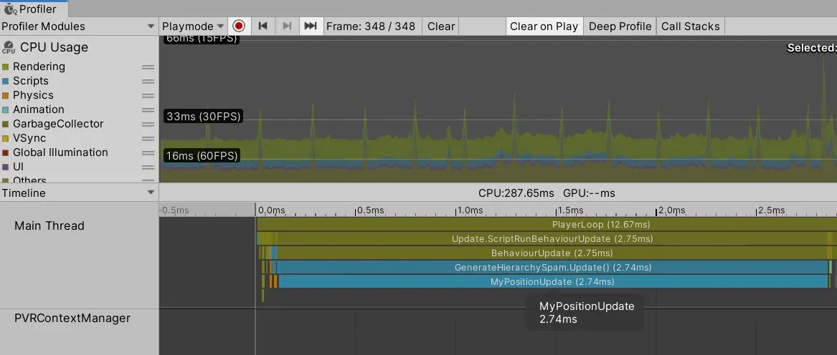Click the Profiler tab icon
The height and width of the screenshot is (355, 837).
(x=9, y=9)
